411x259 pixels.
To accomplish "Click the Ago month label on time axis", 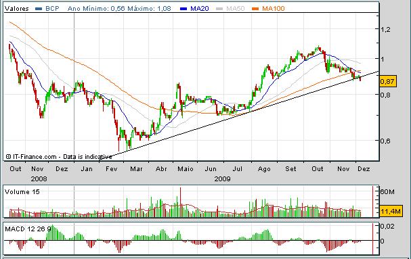I will pyautogui.click(x=264, y=169).
